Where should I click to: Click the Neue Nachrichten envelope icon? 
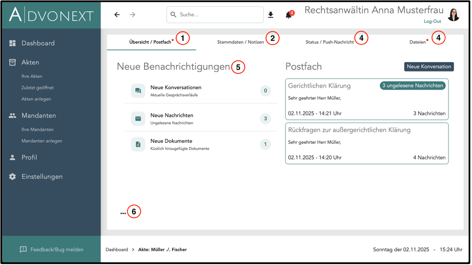[x=138, y=118]
